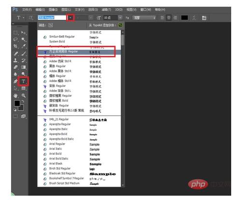Select the Crop tool

[x=15, y=46]
